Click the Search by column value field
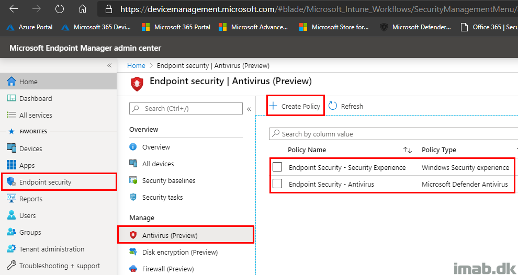518x275 pixels. coord(393,134)
